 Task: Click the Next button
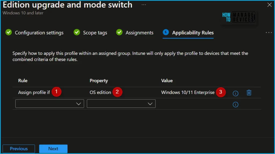click(53, 149)
